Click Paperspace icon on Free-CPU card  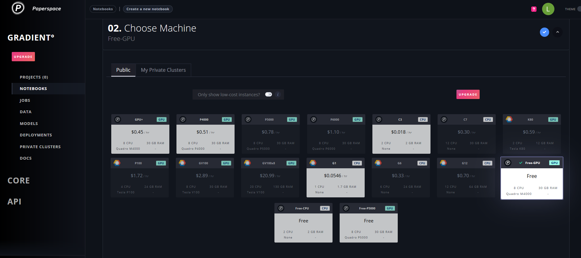281,208
